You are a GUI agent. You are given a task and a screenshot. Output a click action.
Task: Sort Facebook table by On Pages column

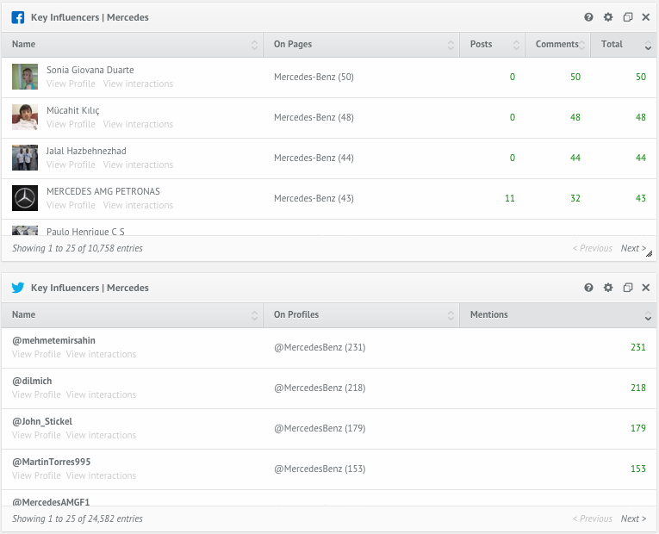361,45
